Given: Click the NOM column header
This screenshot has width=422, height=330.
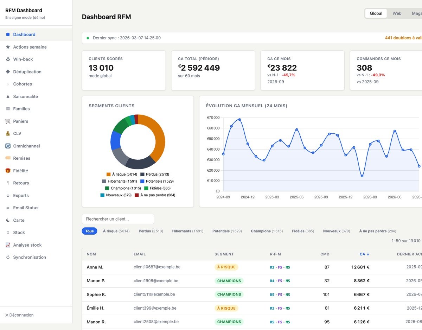Looking at the screenshot, I should pos(91,254).
